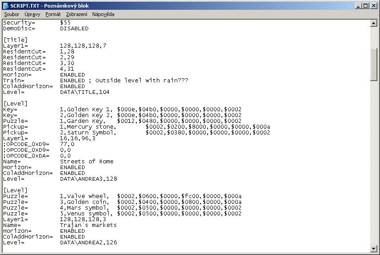The image size is (380, 255).
Task: Open the Nápověda menu
Action: [x=103, y=14]
